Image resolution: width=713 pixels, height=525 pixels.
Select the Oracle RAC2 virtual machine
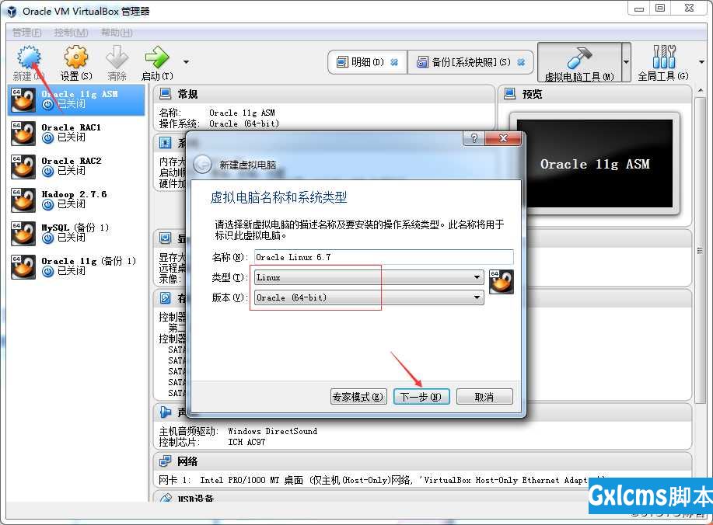[x=76, y=166]
